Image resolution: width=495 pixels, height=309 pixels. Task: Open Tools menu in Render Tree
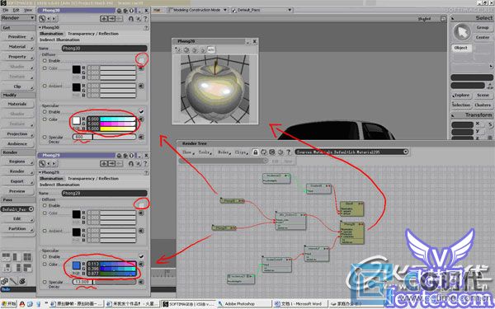click(x=205, y=152)
